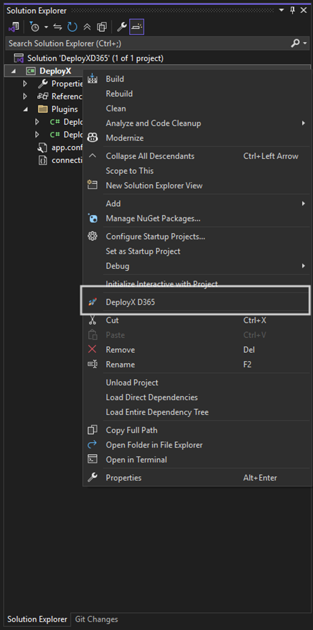Click the NuGet package icon
313x630 pixels.
[x=92, y=218]
